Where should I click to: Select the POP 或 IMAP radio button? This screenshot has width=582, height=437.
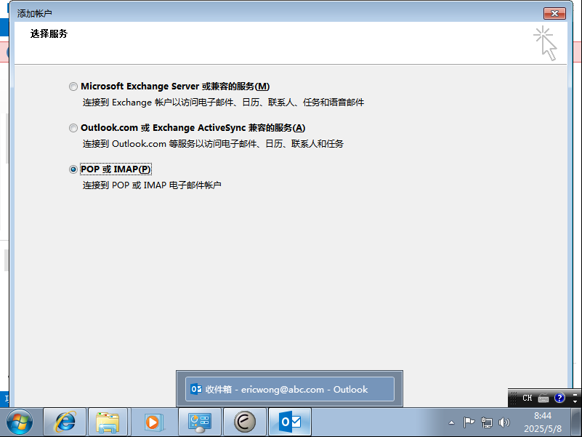click(x=73, y=169)
